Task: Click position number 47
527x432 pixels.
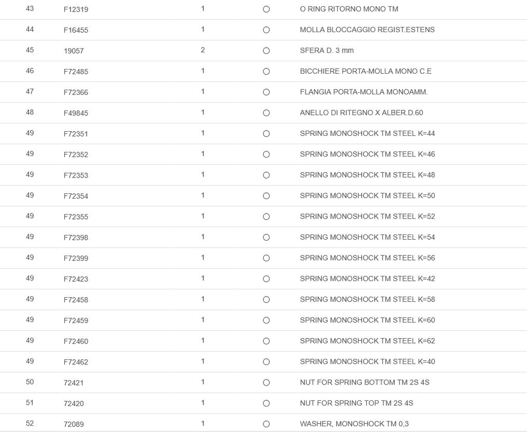Action: pyautogui.click(x=30, y=92)
